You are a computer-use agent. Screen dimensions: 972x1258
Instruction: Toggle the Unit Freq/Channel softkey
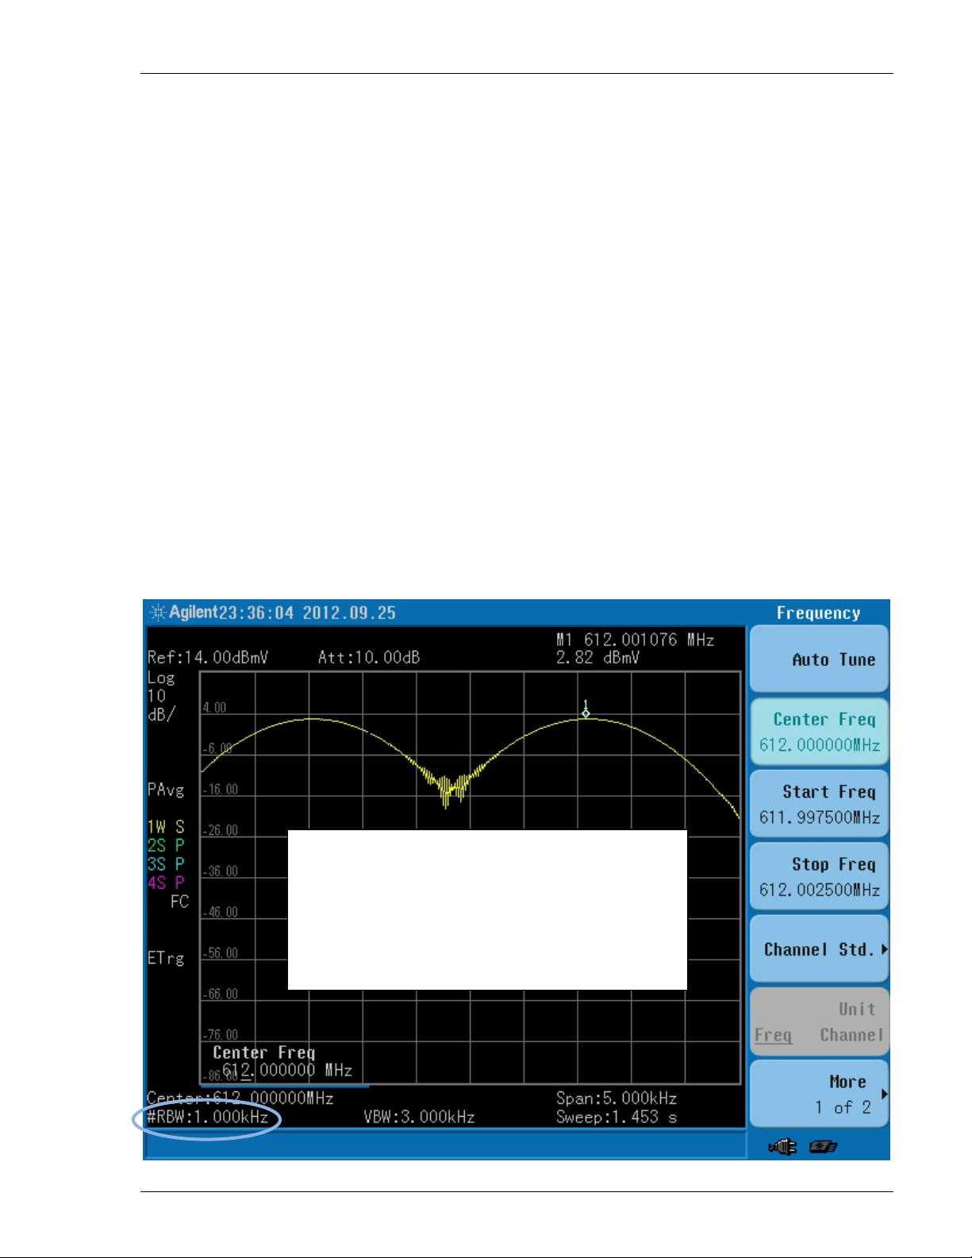[819, 1021]
